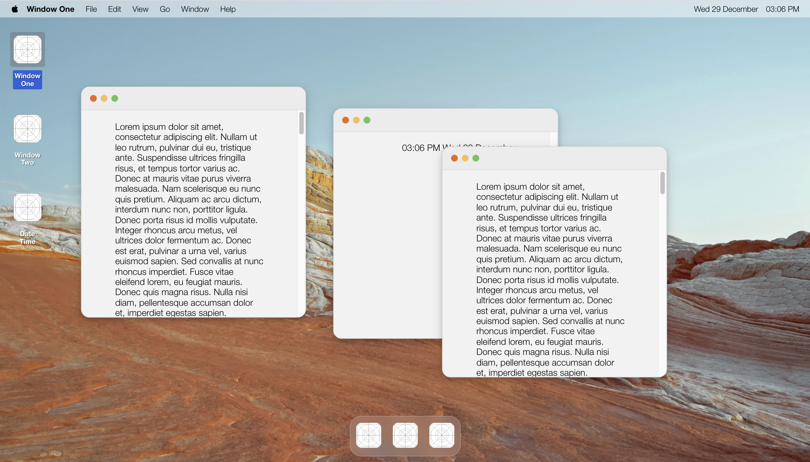Open the Edit menu
Screen dimensions: 810x462
[114, 9]
